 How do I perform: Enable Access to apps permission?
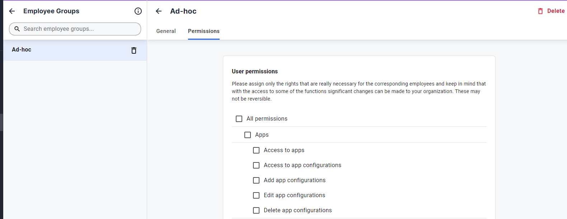(256, 150)
